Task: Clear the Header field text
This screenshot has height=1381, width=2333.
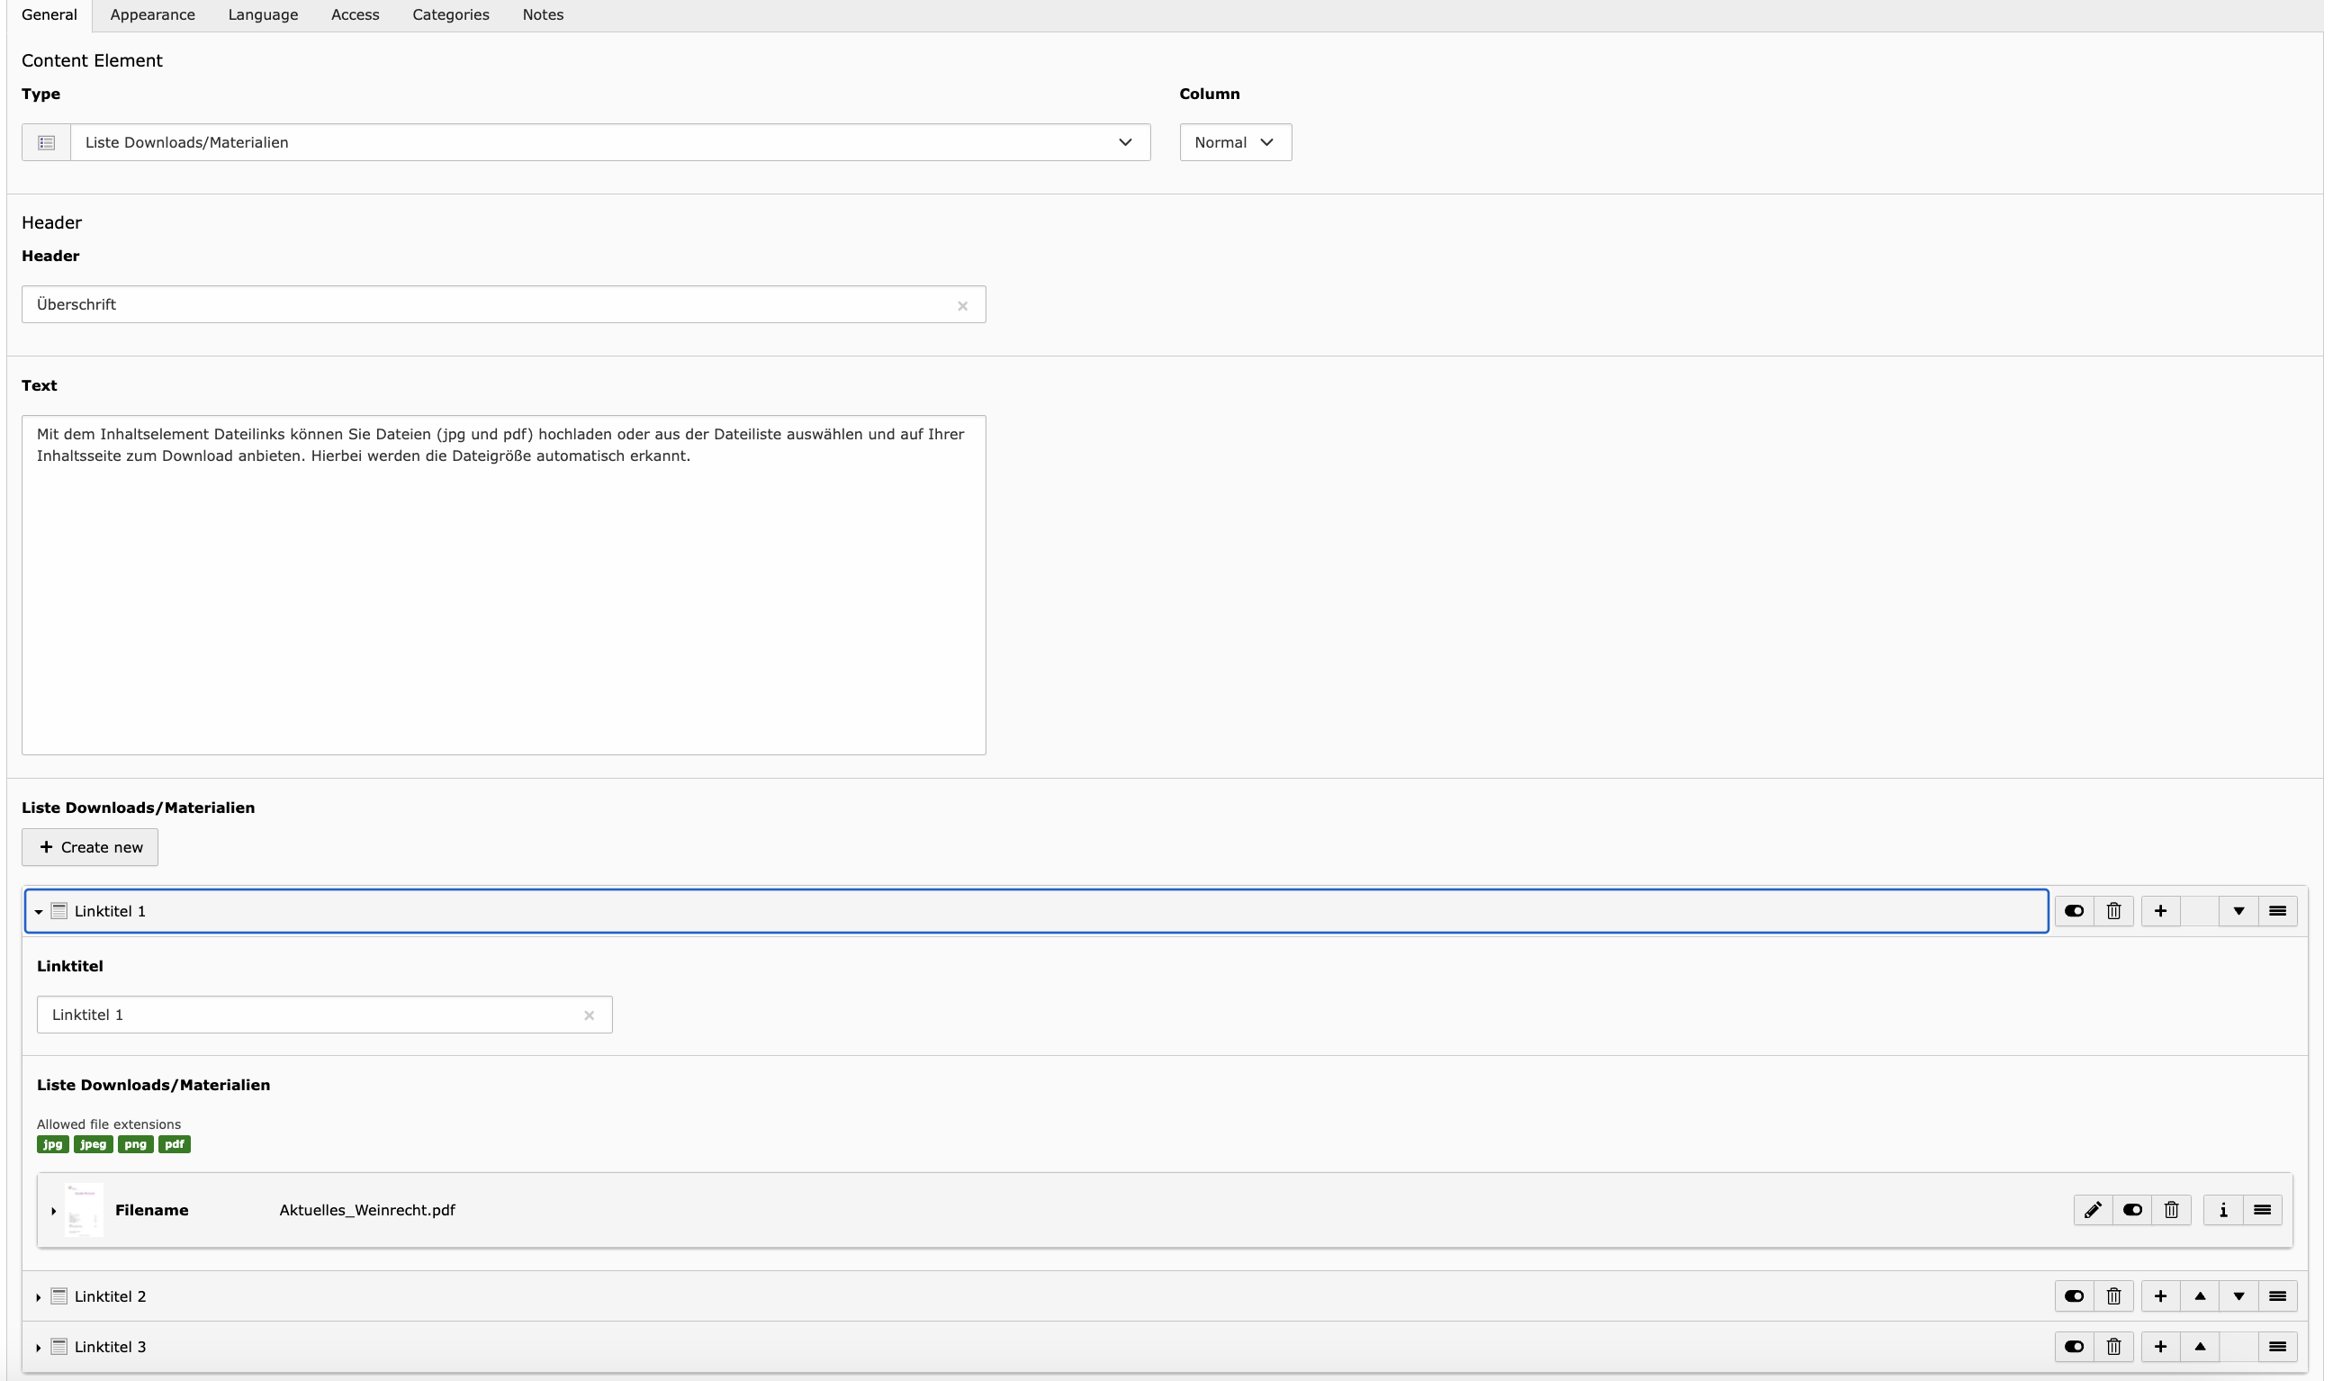Action: (x=962, y=306)
